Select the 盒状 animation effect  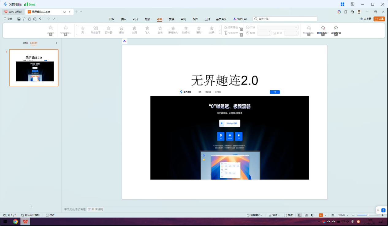point(160,30)
